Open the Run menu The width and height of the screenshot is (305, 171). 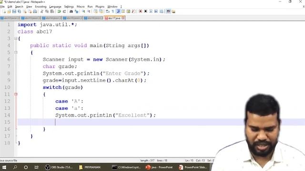[x=90, y=7]
